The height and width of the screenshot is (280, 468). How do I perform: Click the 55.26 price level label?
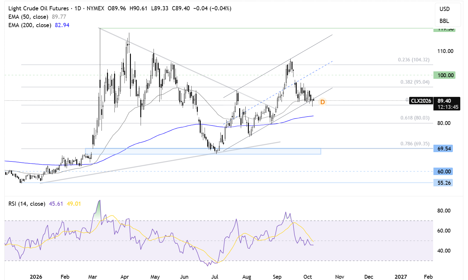point(443,183)
